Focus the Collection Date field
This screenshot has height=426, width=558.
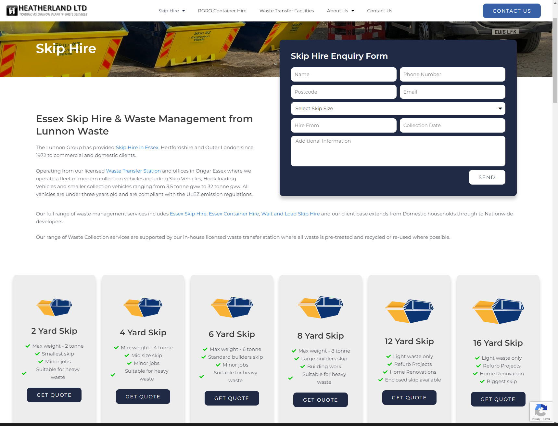point(452,125)
